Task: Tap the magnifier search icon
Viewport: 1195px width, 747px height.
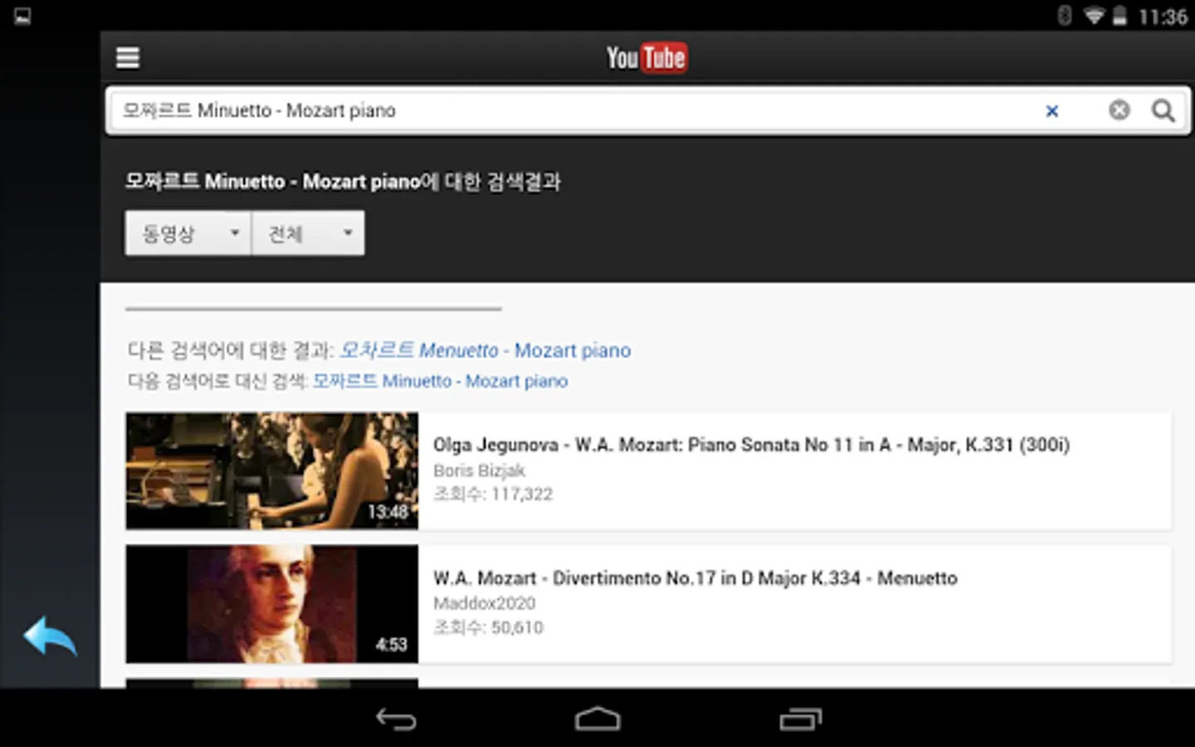Action: click(1163, 110)
